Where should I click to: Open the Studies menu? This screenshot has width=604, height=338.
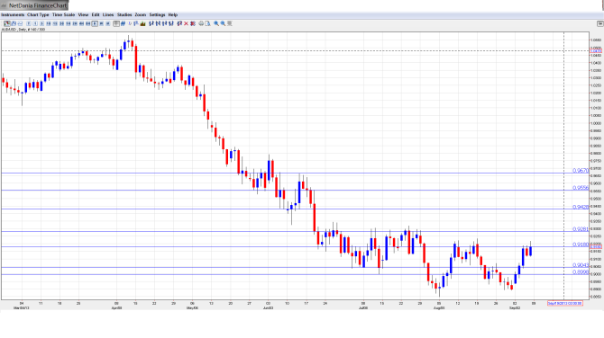[x=124, y=14]
